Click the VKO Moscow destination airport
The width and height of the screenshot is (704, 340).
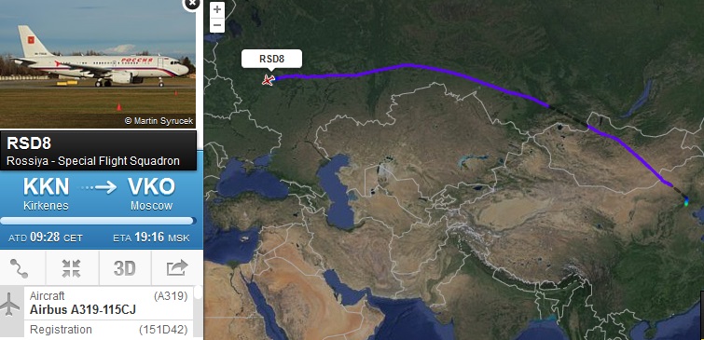click(151, 194)
